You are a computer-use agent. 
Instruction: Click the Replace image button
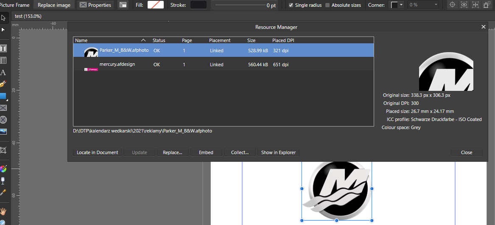pos(54,5)
